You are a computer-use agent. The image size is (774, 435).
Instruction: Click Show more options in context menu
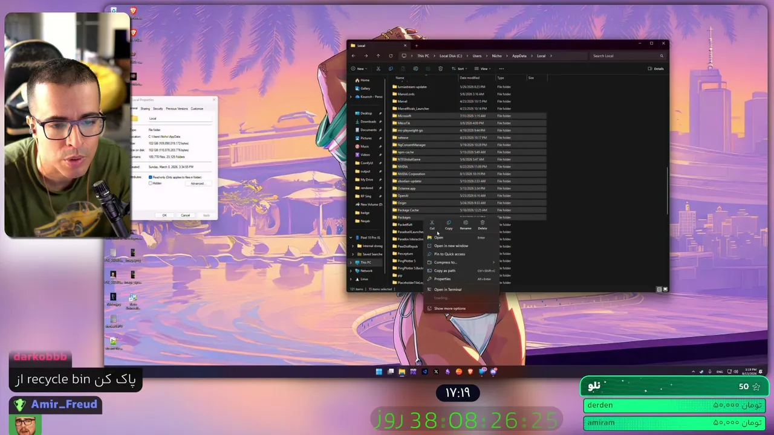coord(462,308)
